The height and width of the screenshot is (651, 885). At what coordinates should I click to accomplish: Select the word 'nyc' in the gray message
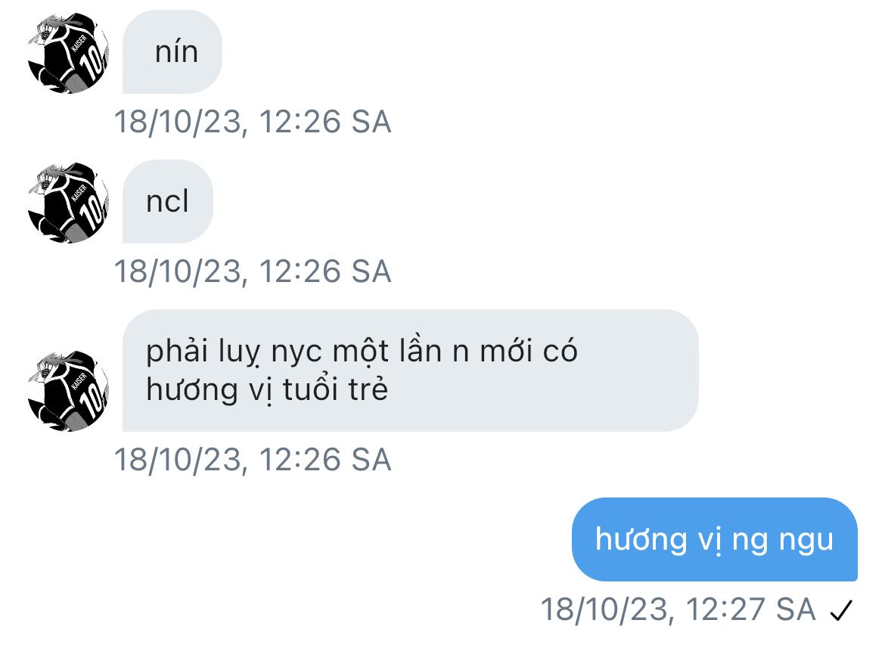tap(297, 354)
